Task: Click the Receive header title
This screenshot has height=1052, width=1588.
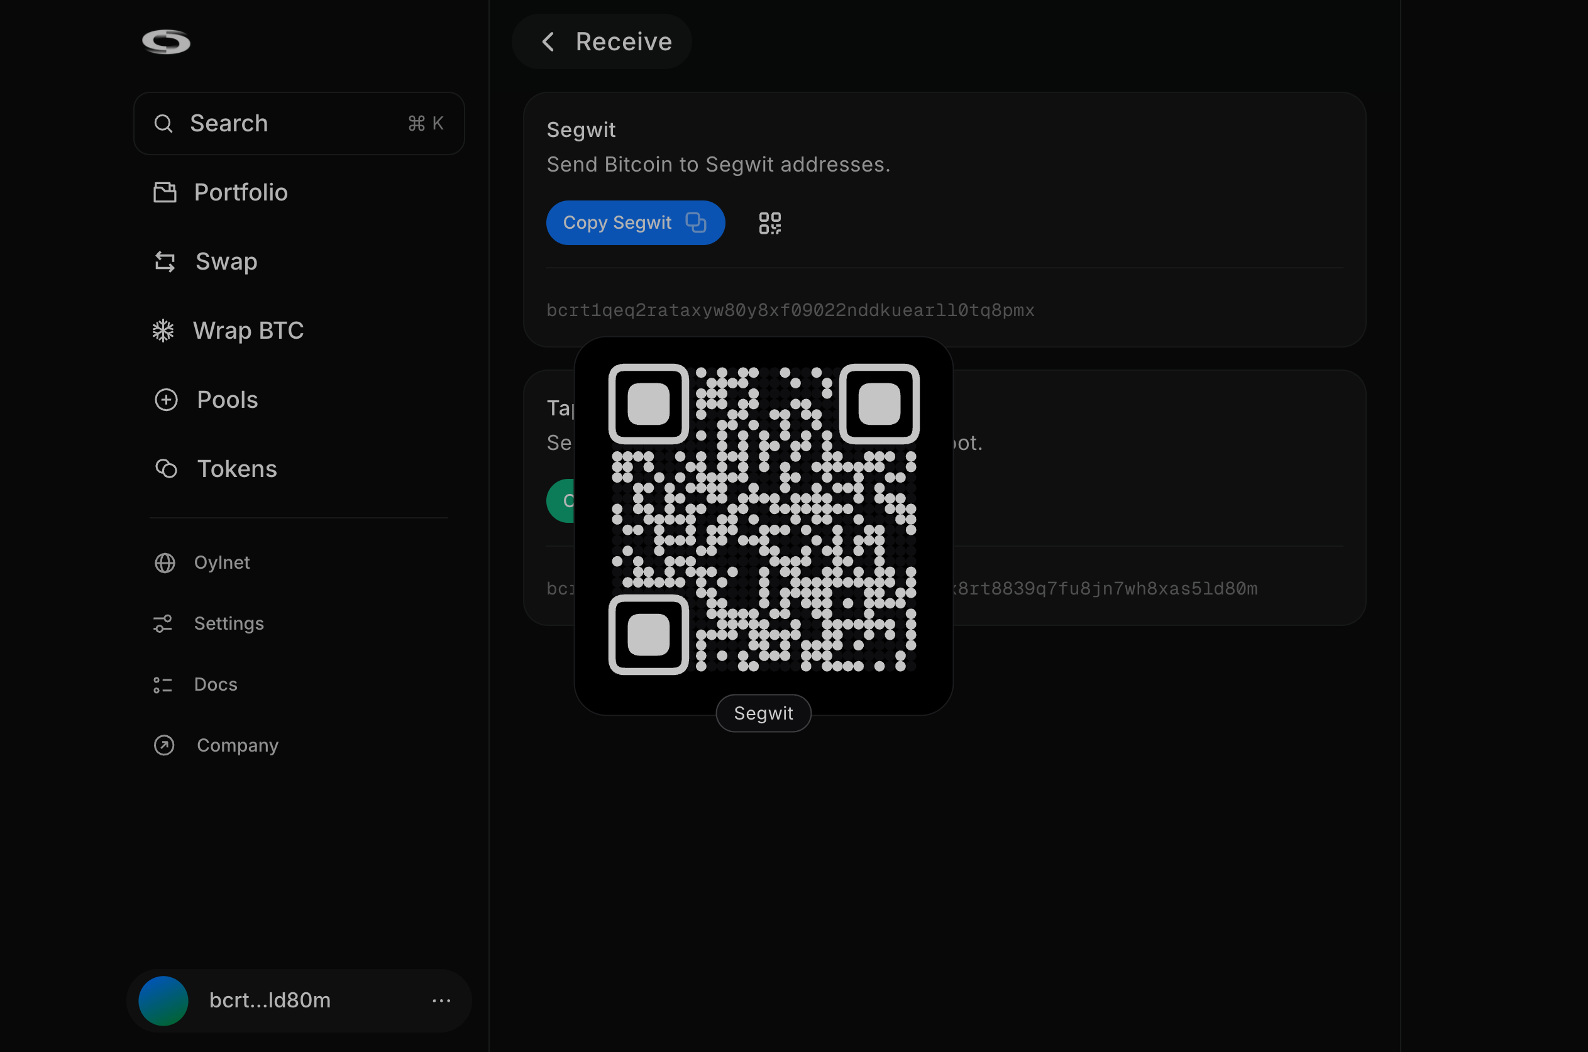Action: click(624, 41)
